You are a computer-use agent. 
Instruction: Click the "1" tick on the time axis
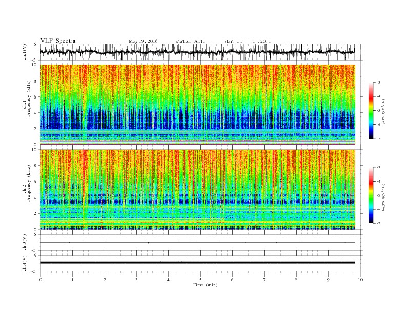coord(72,280)
